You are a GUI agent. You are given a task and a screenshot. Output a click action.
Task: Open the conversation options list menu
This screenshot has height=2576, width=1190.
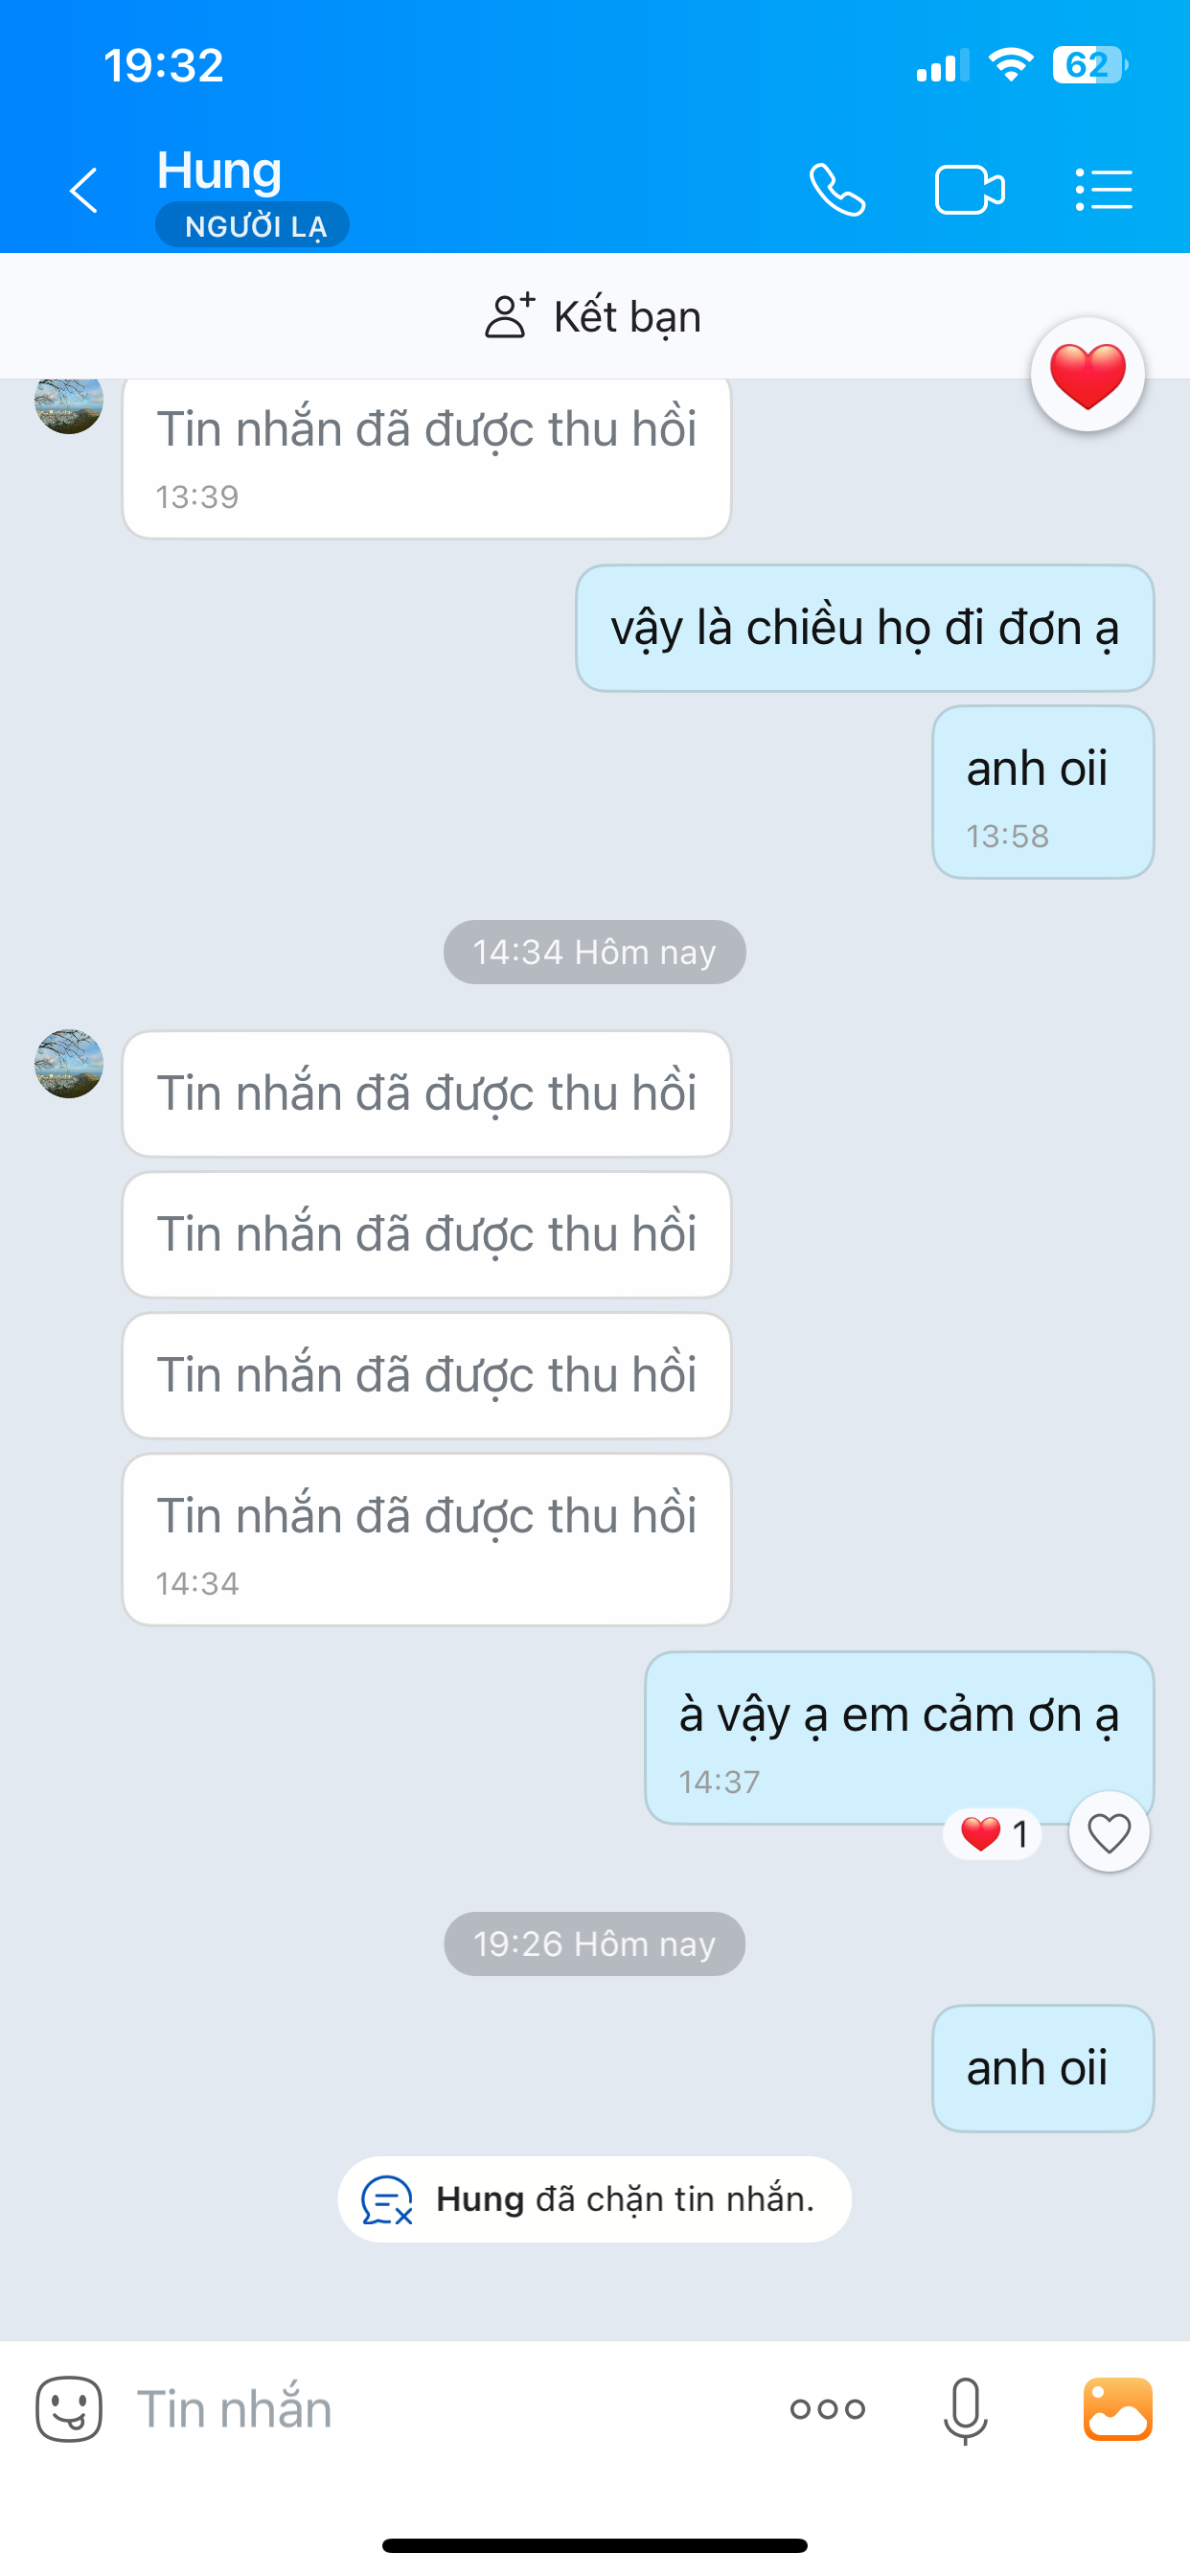(1104, 190)
